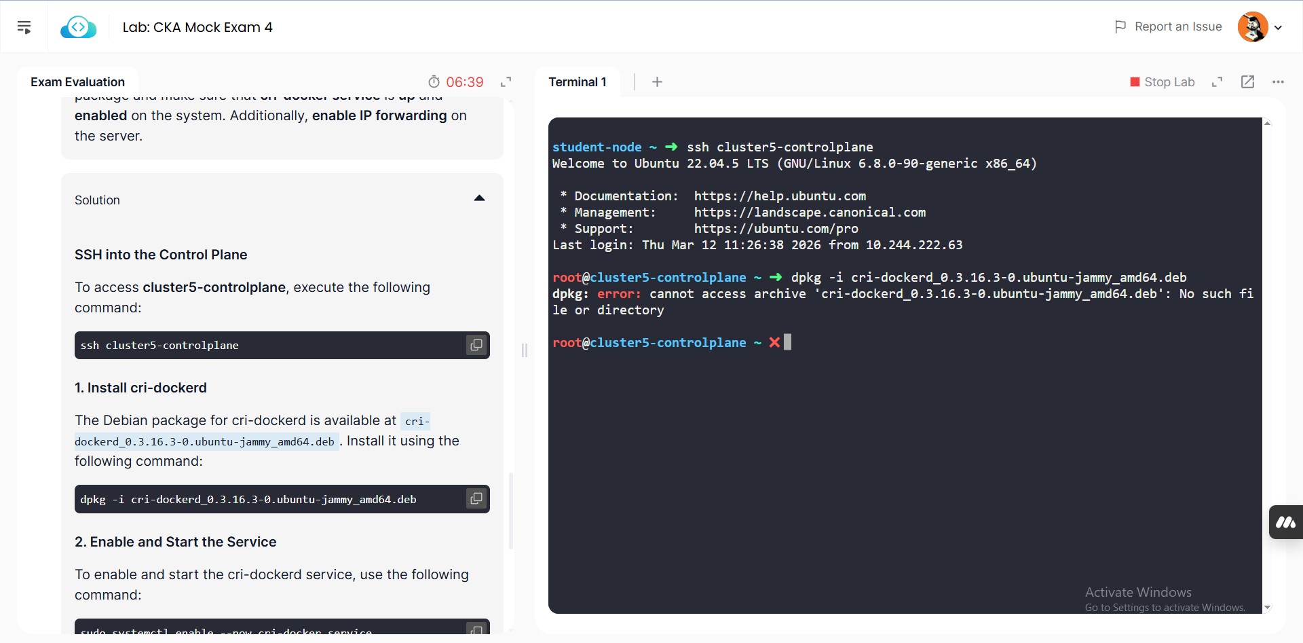Image resolution: width=1303 pixels, height=643 pixels.
Task: Click the Stop Lab button
Action: pyautogui.click(x=1162, y=82)
